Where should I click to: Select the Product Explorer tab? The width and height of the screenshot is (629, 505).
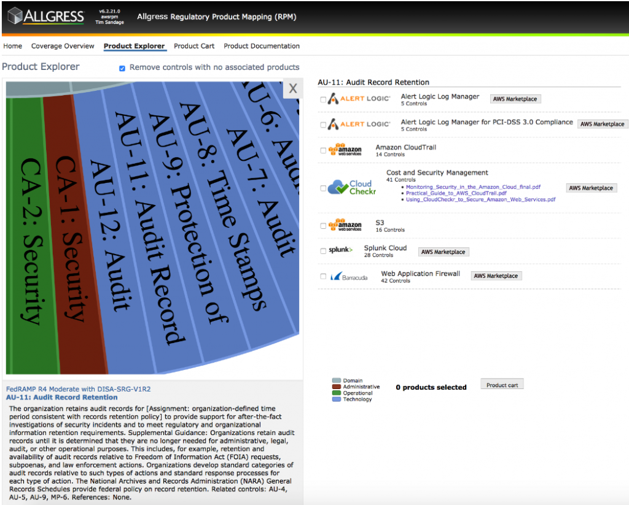tap(134, 46)
